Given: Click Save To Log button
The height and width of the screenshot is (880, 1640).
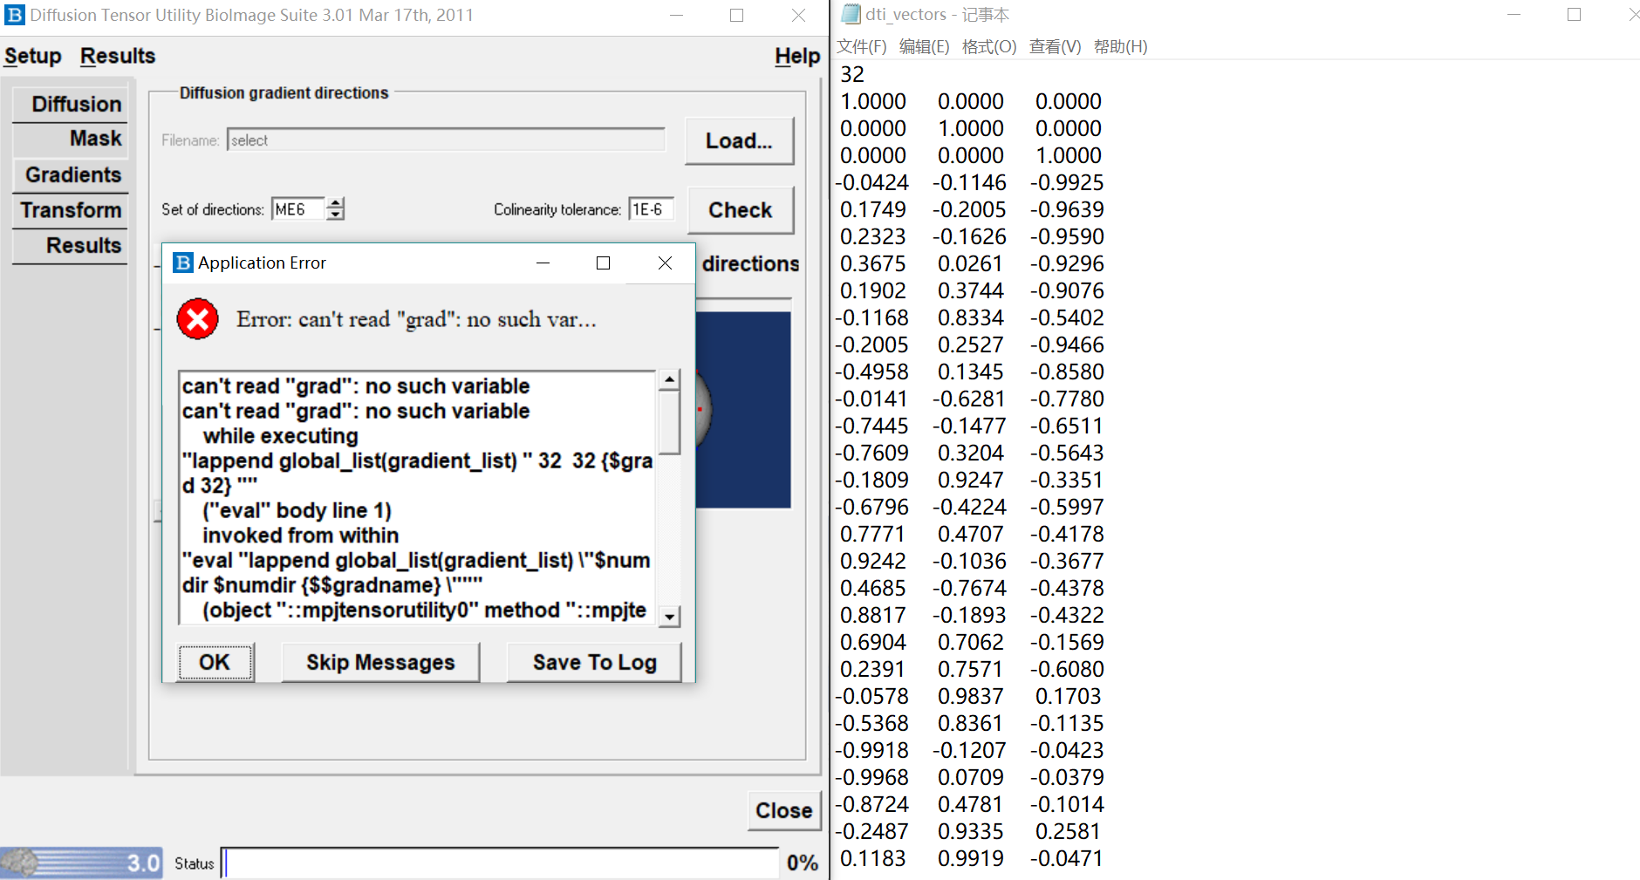Looking at the screenshot, I should coord(594,663).
